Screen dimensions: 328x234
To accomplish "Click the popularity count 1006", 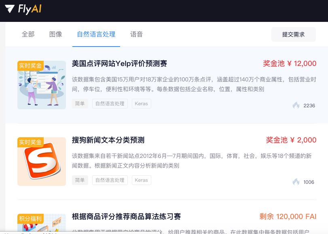I will 309,182.
